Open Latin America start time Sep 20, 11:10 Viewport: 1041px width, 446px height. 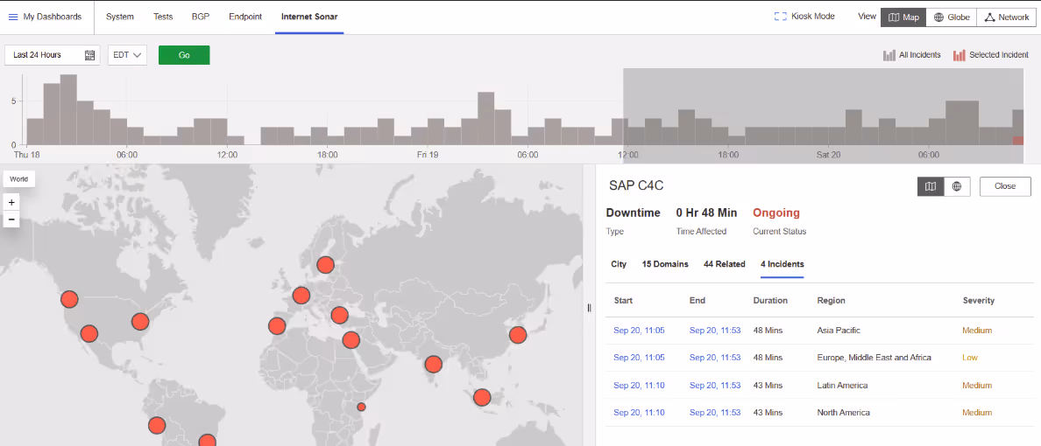coord(639,385)
